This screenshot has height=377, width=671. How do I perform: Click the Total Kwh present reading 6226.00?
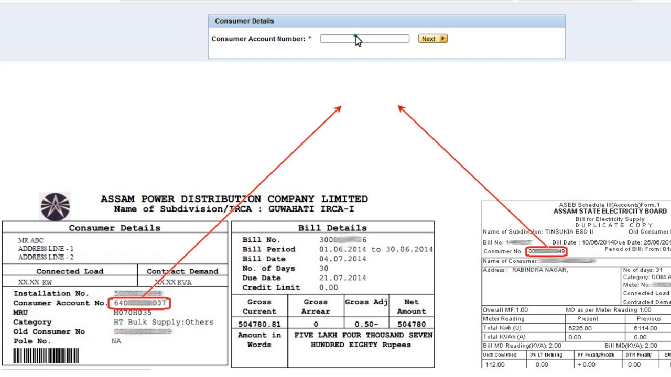click(580, 328)
